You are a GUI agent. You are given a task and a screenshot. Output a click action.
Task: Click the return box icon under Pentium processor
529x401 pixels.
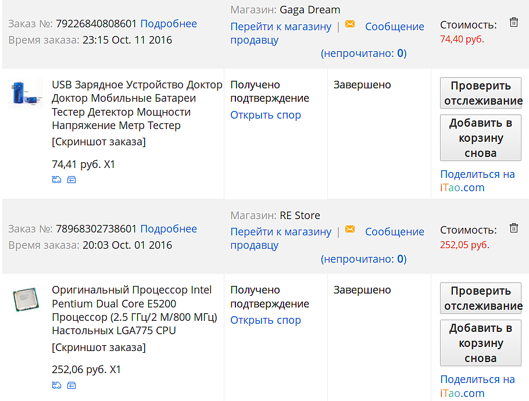point(72,385)
